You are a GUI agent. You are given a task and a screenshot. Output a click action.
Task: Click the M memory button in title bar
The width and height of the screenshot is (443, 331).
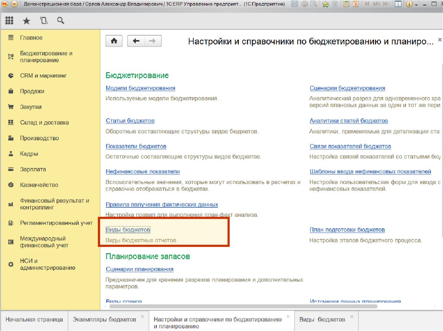click(x=367, y=4)
